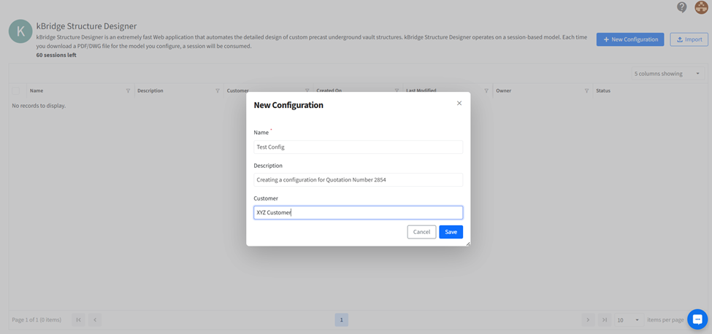Filter the Name column
Viewport: 712px width, 334px height.
point(128,90)
